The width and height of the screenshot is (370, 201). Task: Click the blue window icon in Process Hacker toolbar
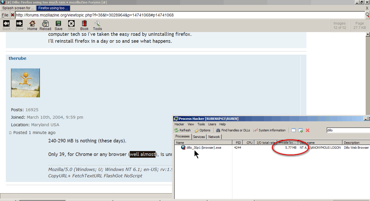tap(294, 130)
